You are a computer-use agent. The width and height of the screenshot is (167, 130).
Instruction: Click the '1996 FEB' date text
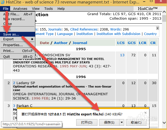40,98
